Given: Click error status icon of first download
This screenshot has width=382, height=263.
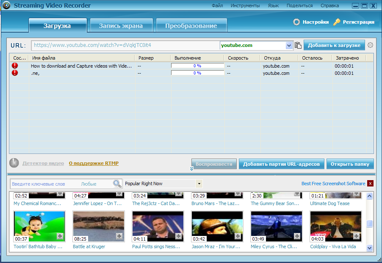Looking at the screenshot, I should [15, 66].
